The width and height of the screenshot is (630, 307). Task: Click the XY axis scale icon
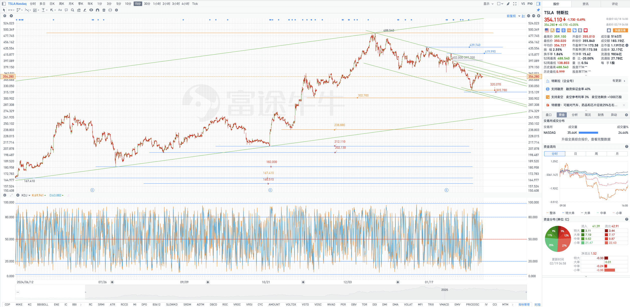[523, 16]
